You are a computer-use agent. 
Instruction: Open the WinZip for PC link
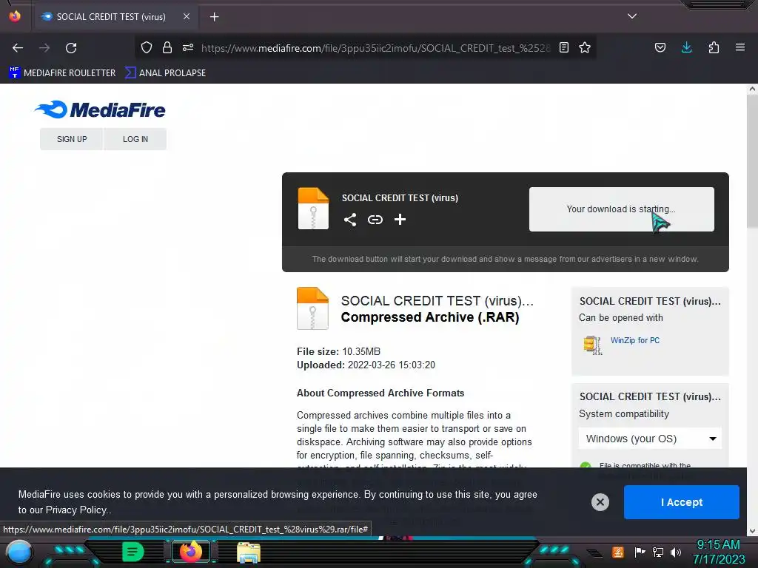[x=634, y=340]
